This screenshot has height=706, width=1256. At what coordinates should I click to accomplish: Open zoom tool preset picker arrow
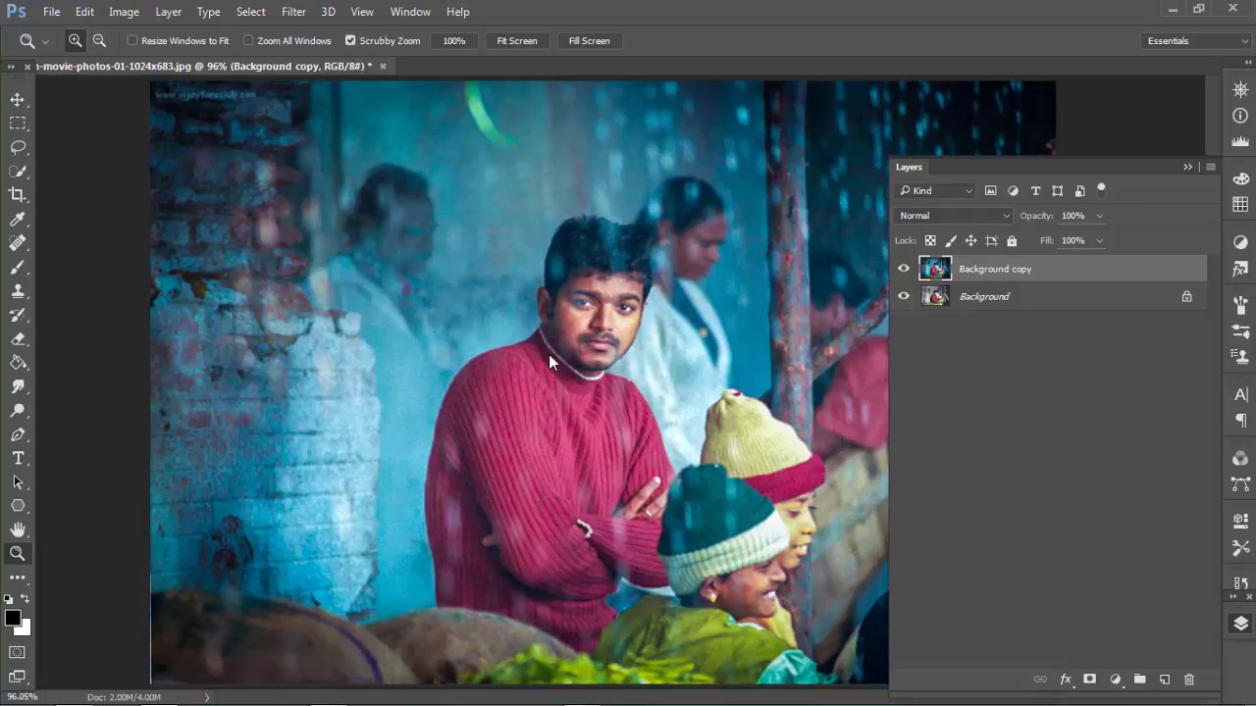pyautogui.click(x=45, y=42)
